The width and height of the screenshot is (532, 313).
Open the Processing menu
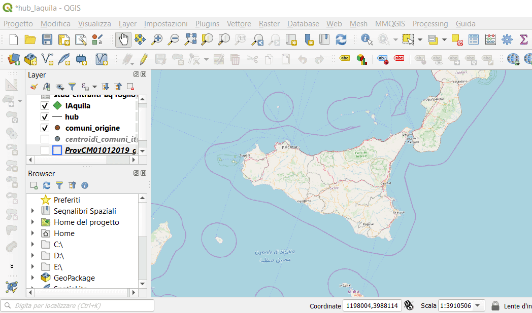(x=430, y=24)
